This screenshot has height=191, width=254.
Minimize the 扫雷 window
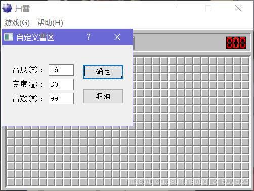click(x=179, y=8)
